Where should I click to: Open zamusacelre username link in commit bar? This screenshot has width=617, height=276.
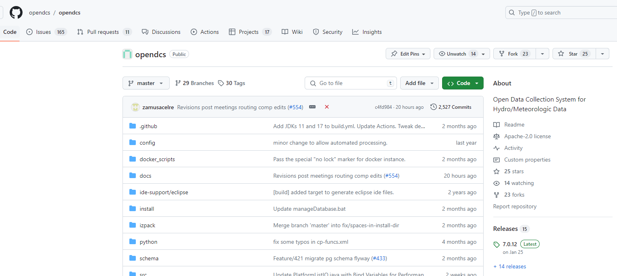point(158,107)
